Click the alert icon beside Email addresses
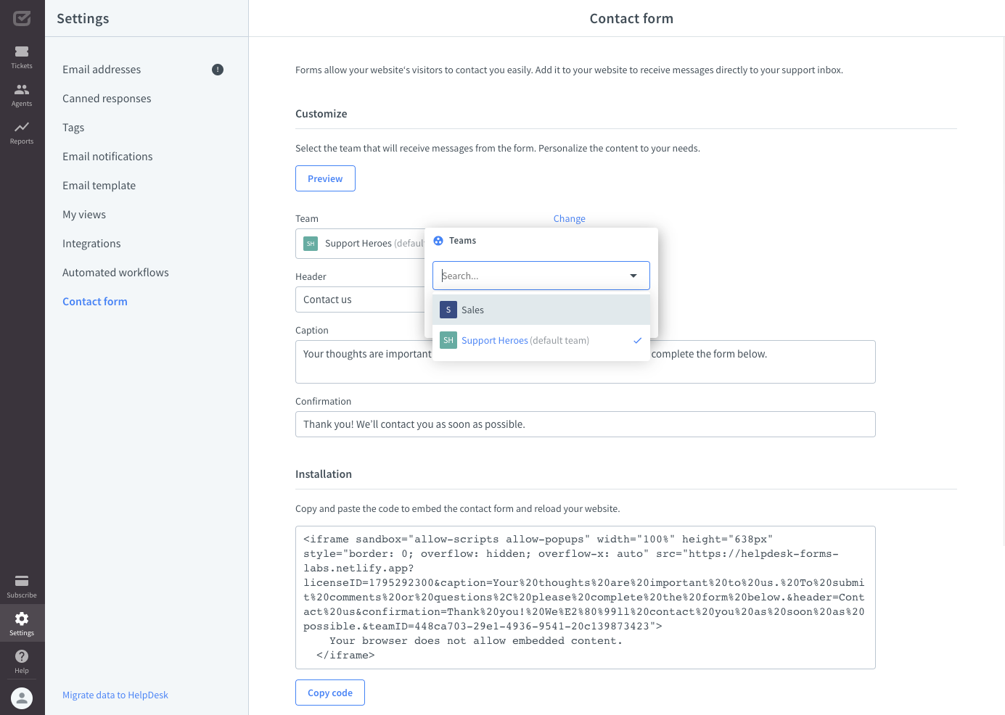The width and height of the screenshot is (1005, 715). [x=217, y=69]
